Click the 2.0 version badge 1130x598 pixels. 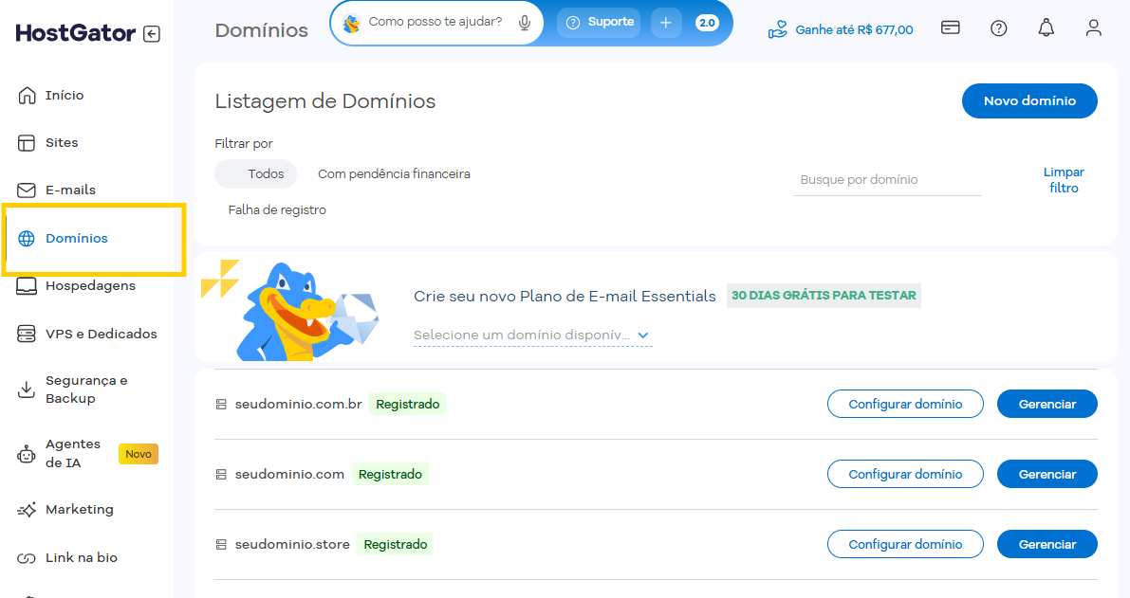[x=707, y=23]
